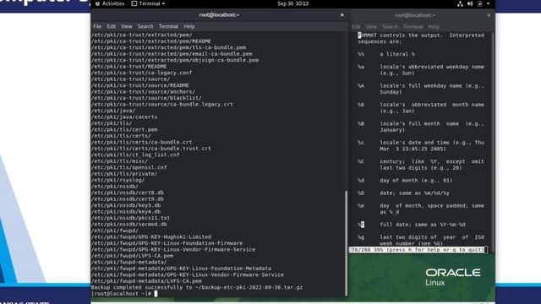
Task: Click the line /etc/pki/fwupd/GPG-KEY-Hughski-Limited
Action: click(x=151, y=236)
